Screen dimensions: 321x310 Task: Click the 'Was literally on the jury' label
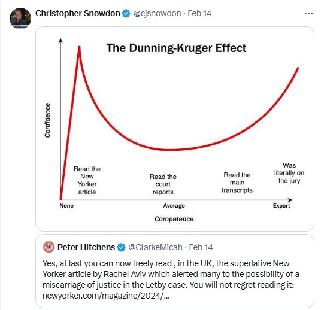coord(289,173)
